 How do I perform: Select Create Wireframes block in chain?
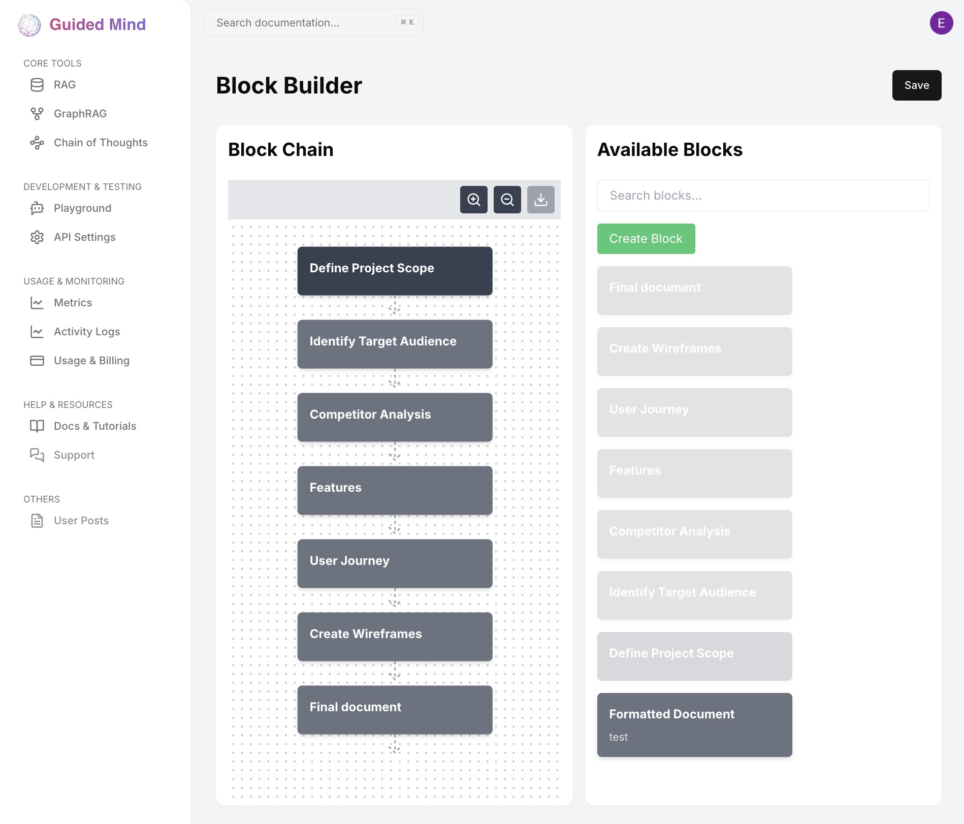[x=395, y=637]
